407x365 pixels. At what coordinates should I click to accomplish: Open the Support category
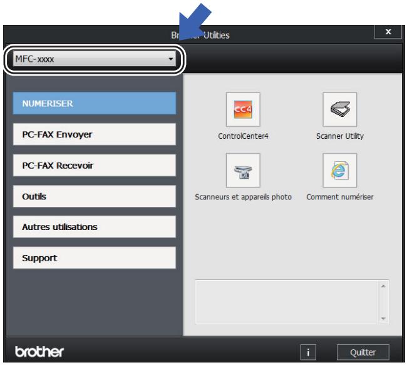coord(95,257)
